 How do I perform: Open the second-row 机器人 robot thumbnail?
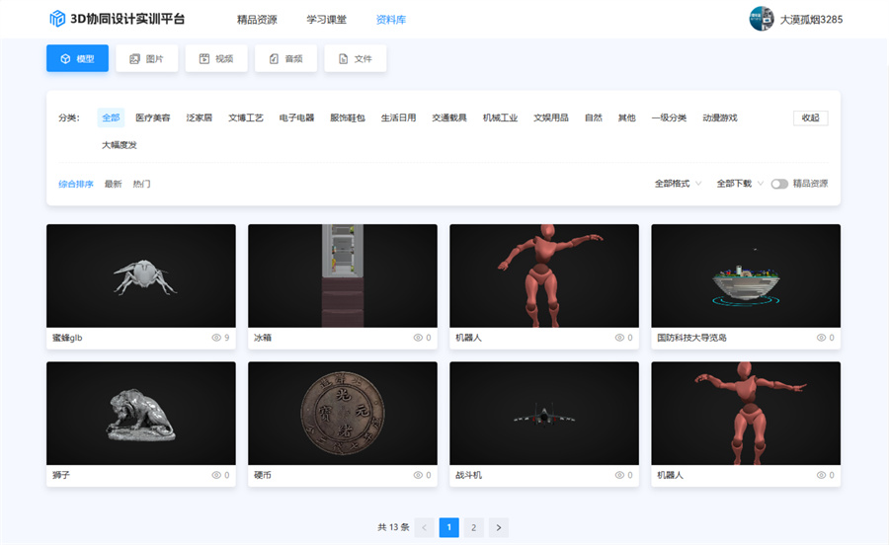click(746, 414)
